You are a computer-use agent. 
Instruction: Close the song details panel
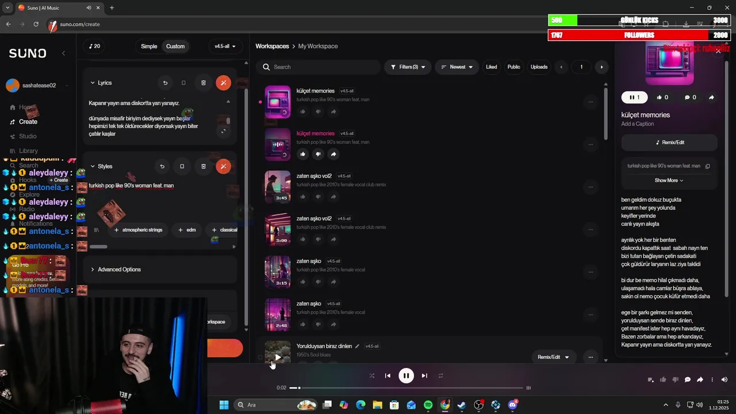(x=718, y=52)
